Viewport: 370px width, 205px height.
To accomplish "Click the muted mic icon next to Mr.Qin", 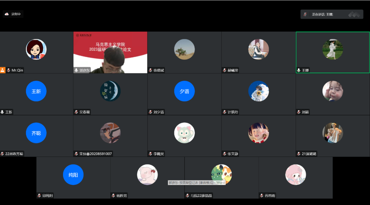I will [x=9, y=70].
